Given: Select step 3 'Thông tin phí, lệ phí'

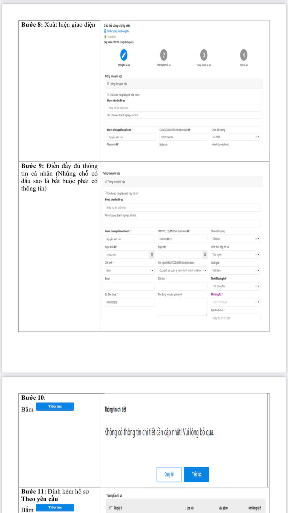Looking at the screenshot, I should click(204, 55).
